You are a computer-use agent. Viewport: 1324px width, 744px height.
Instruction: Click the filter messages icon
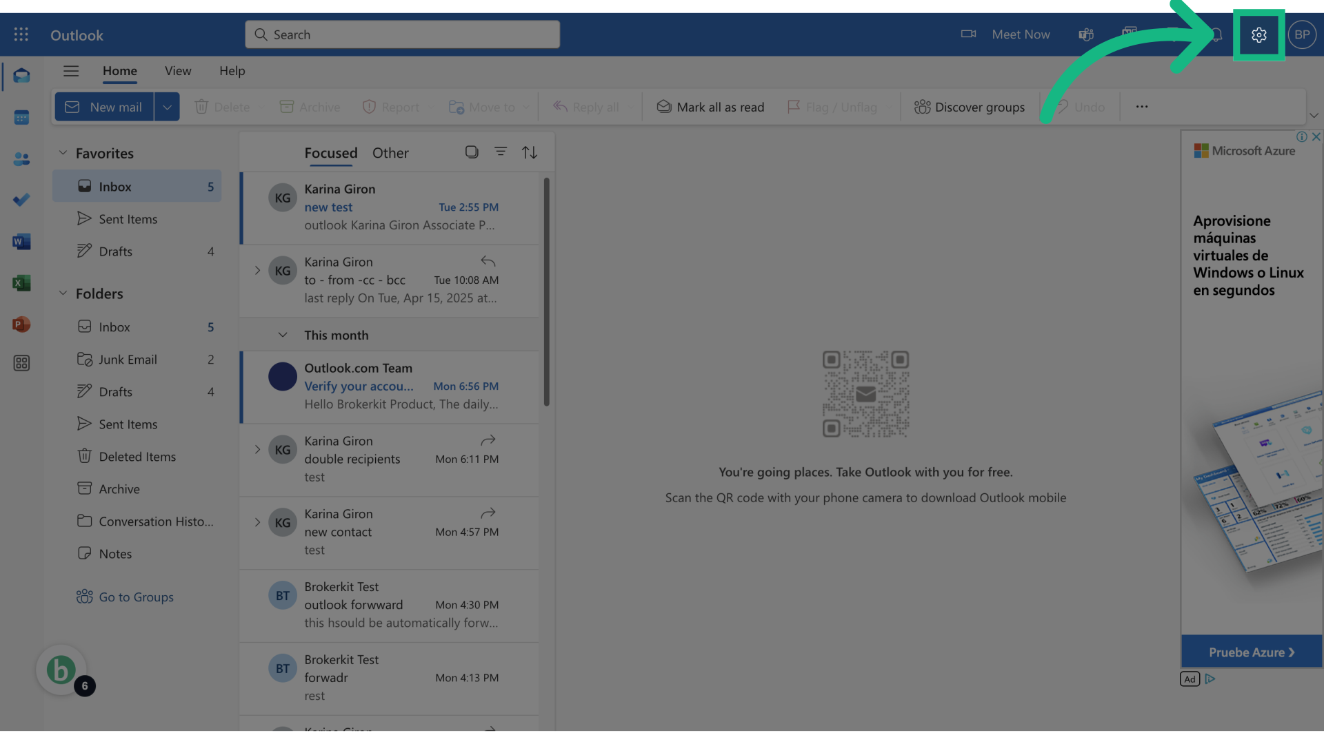point(501,152)
